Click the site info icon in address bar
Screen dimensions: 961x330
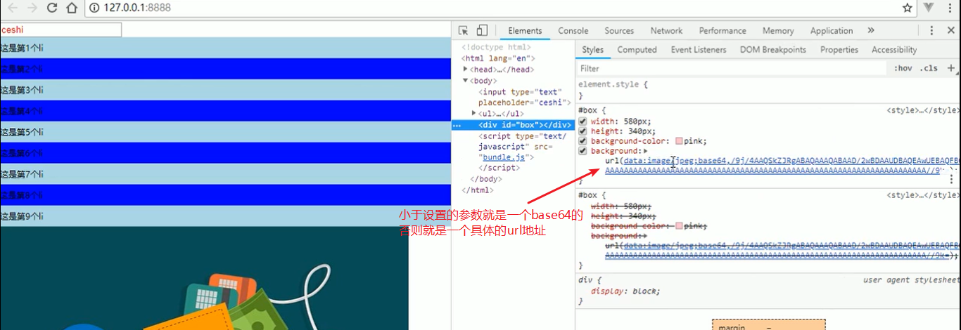(x=95, y=8)
